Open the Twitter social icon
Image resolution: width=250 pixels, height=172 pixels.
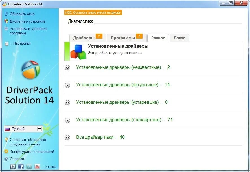pyautogui.click(x=29, y=167)
